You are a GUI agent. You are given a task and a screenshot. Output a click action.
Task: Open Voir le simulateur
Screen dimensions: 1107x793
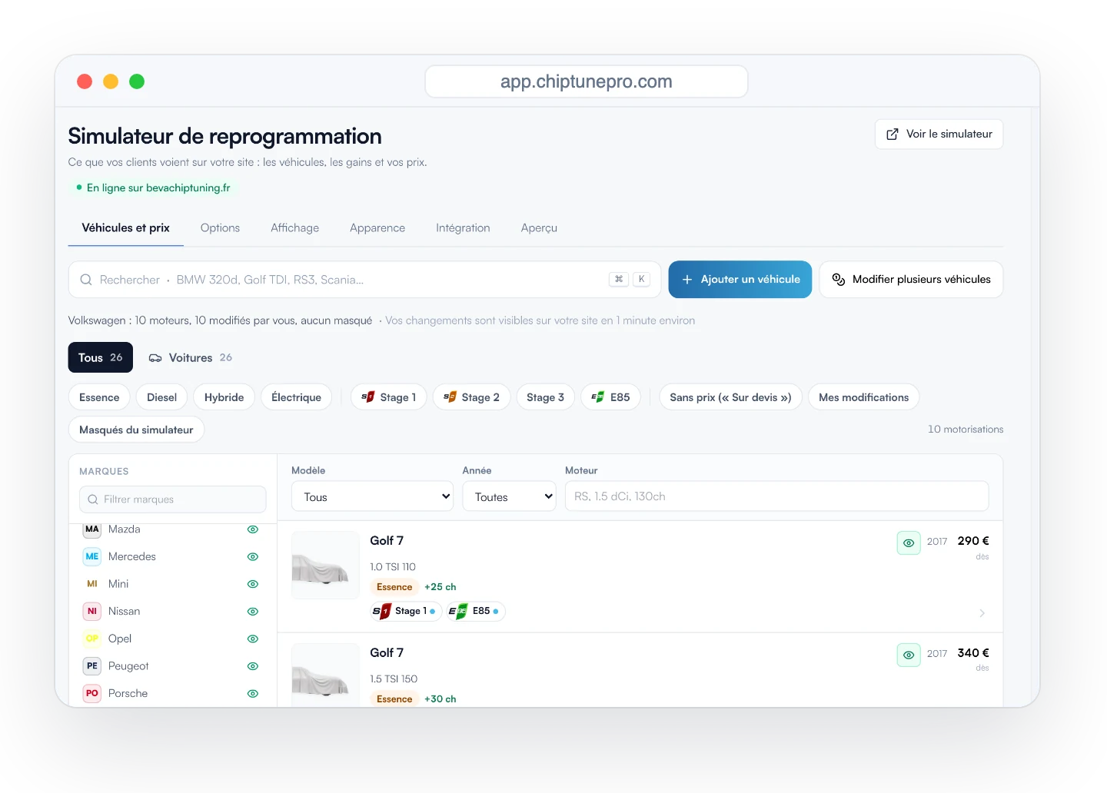tap(939, 134)
